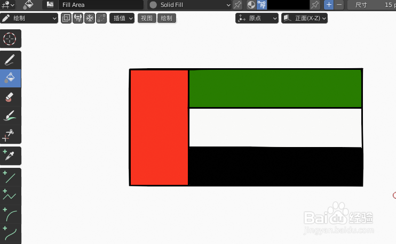Click the white stripe of the flag

pyautogui.click(x=275, y=127)
